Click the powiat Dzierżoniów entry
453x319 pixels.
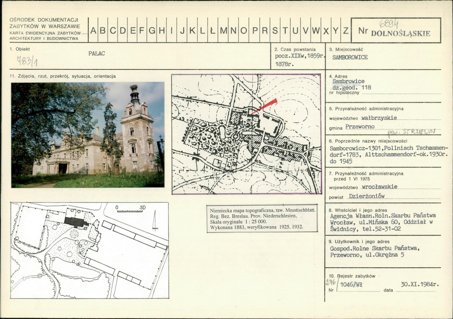[x=357, y=196]
